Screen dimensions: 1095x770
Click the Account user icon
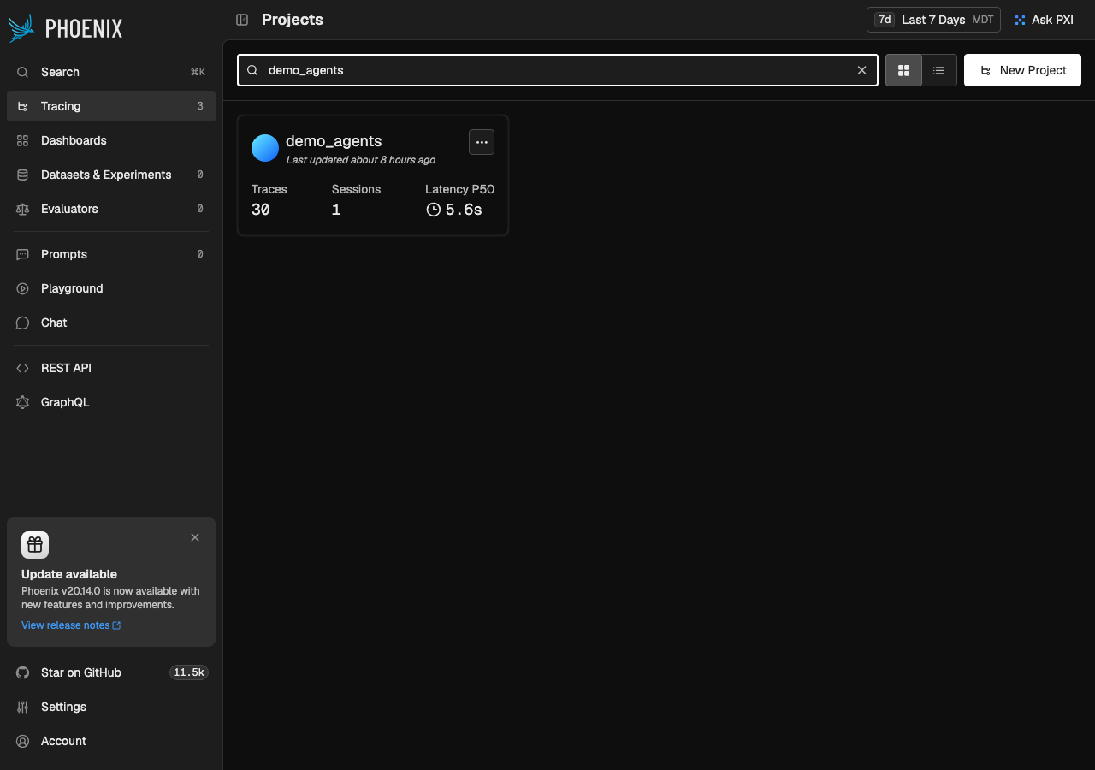23,741
